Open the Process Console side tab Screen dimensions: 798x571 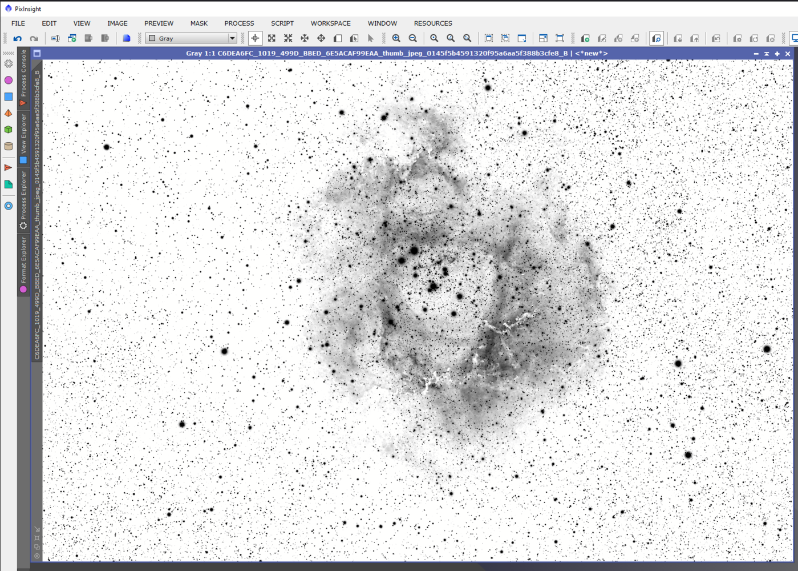(23, 78)
